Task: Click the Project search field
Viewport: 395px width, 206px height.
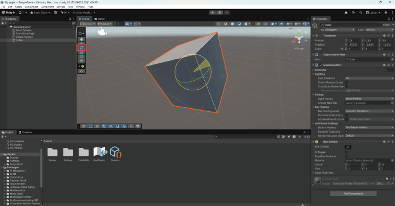Action: point(246,137)
